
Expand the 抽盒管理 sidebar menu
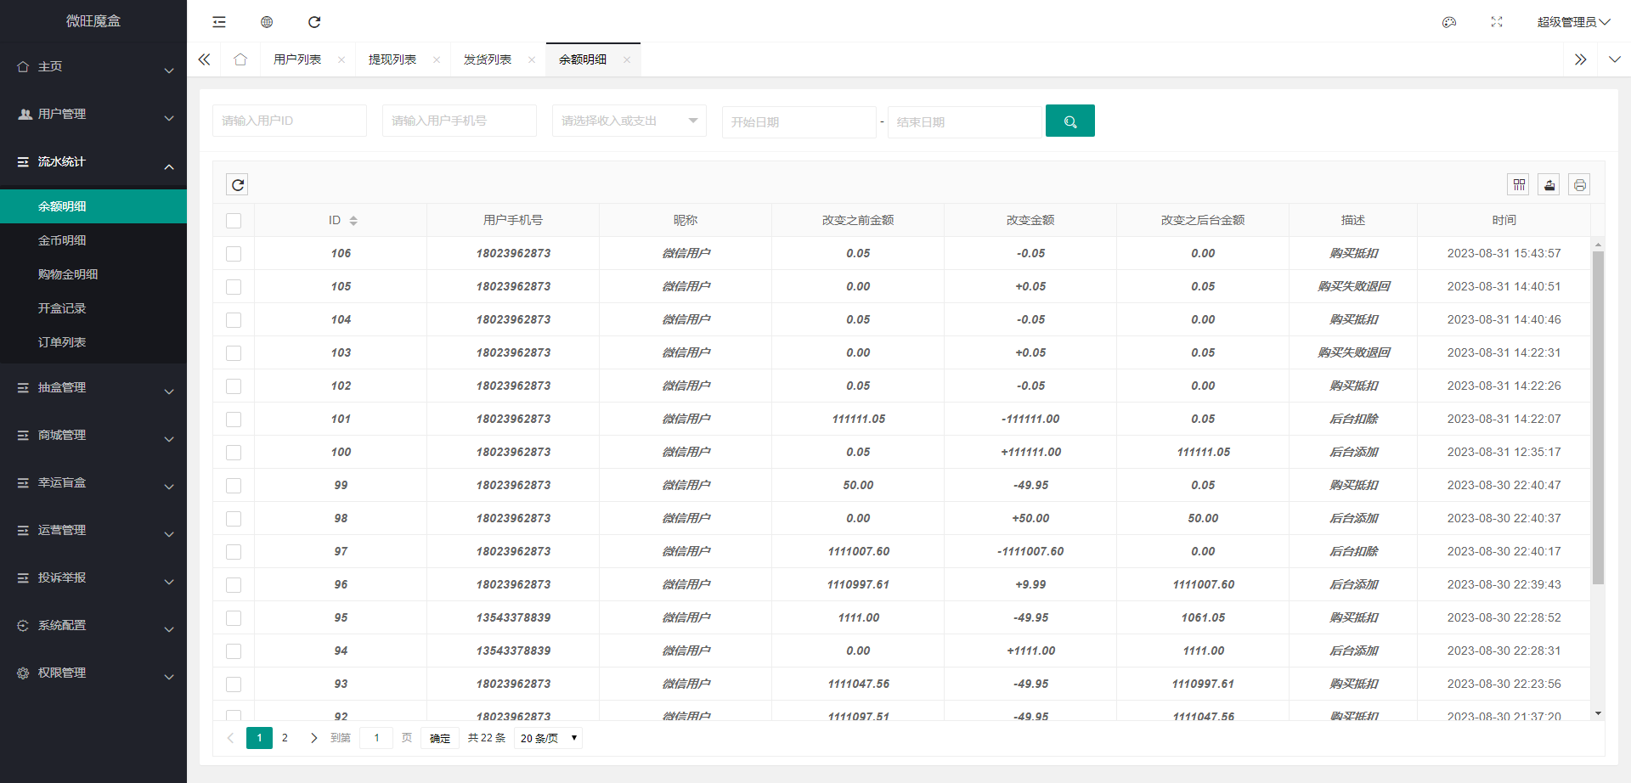(x=93, y=387)
